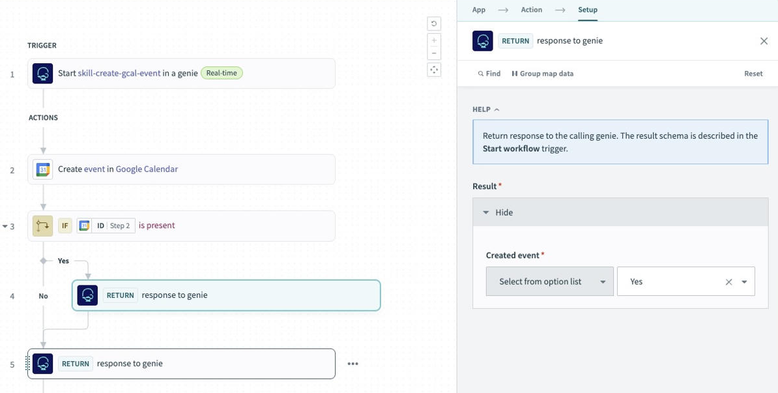Switch to the Action tab
This screenshot has height=393, width=778.
[531, 10]
